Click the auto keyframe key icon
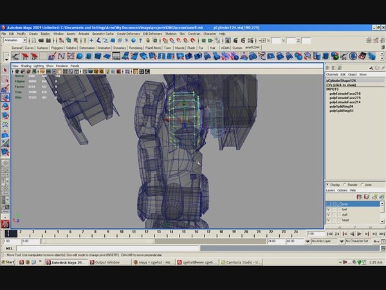This screenshot has width=386, height=290. pos(376,241)
